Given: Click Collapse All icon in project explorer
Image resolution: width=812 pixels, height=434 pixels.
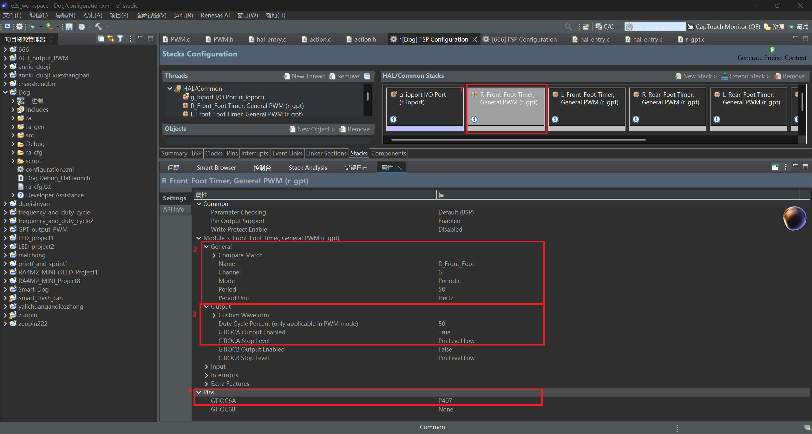Looking at the screenshot, I should [101, 39].
